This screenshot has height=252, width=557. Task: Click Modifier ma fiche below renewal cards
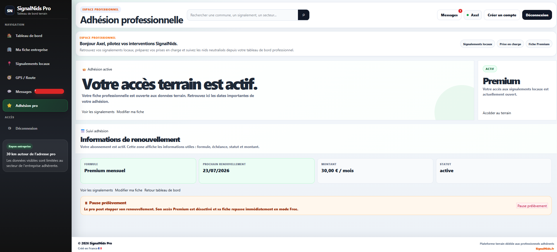point(129,190)
